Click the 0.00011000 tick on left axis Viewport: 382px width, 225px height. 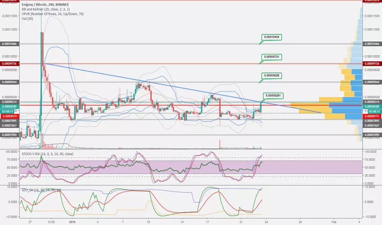pyautogui.click(x=10, y=29)
